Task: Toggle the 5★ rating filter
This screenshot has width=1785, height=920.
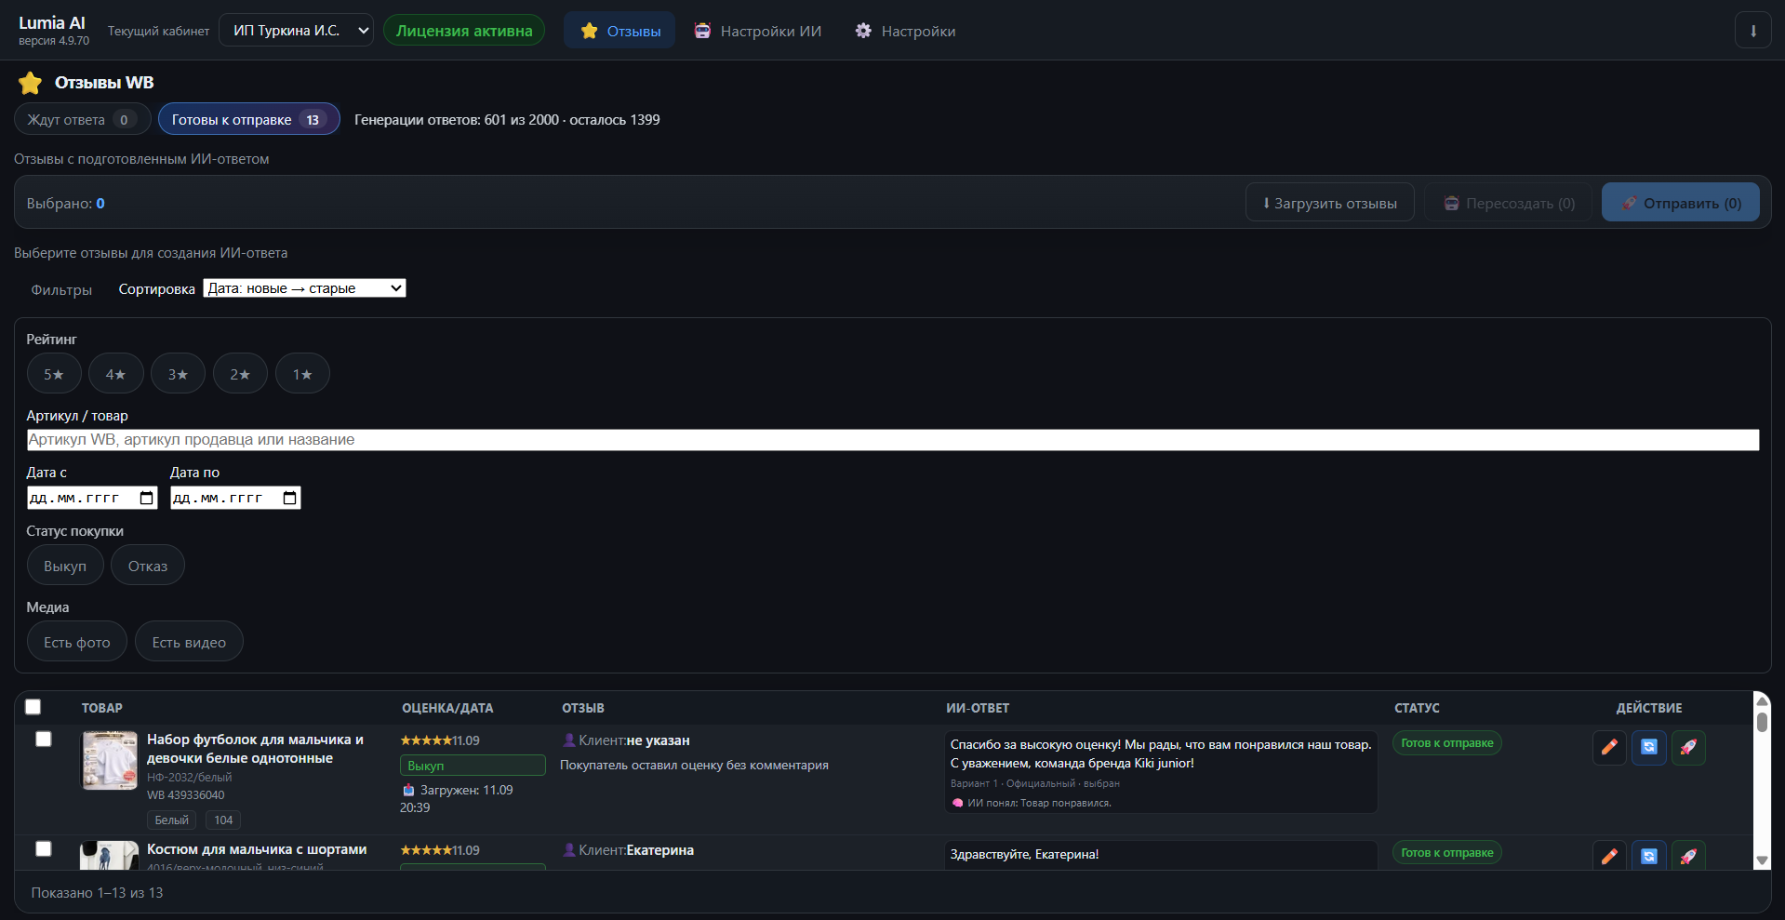Action: (x=54, y=374)
